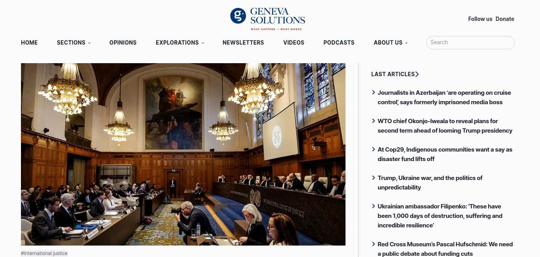540x257 pixels.
Task: Expand the About Us dropdown menu
Action: [x=391, y=43]
